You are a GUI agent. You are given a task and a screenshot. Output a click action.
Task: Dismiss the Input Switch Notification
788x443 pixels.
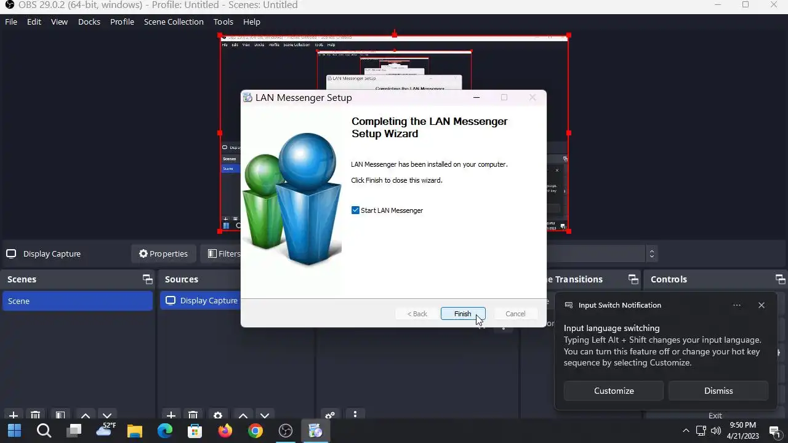718,391
